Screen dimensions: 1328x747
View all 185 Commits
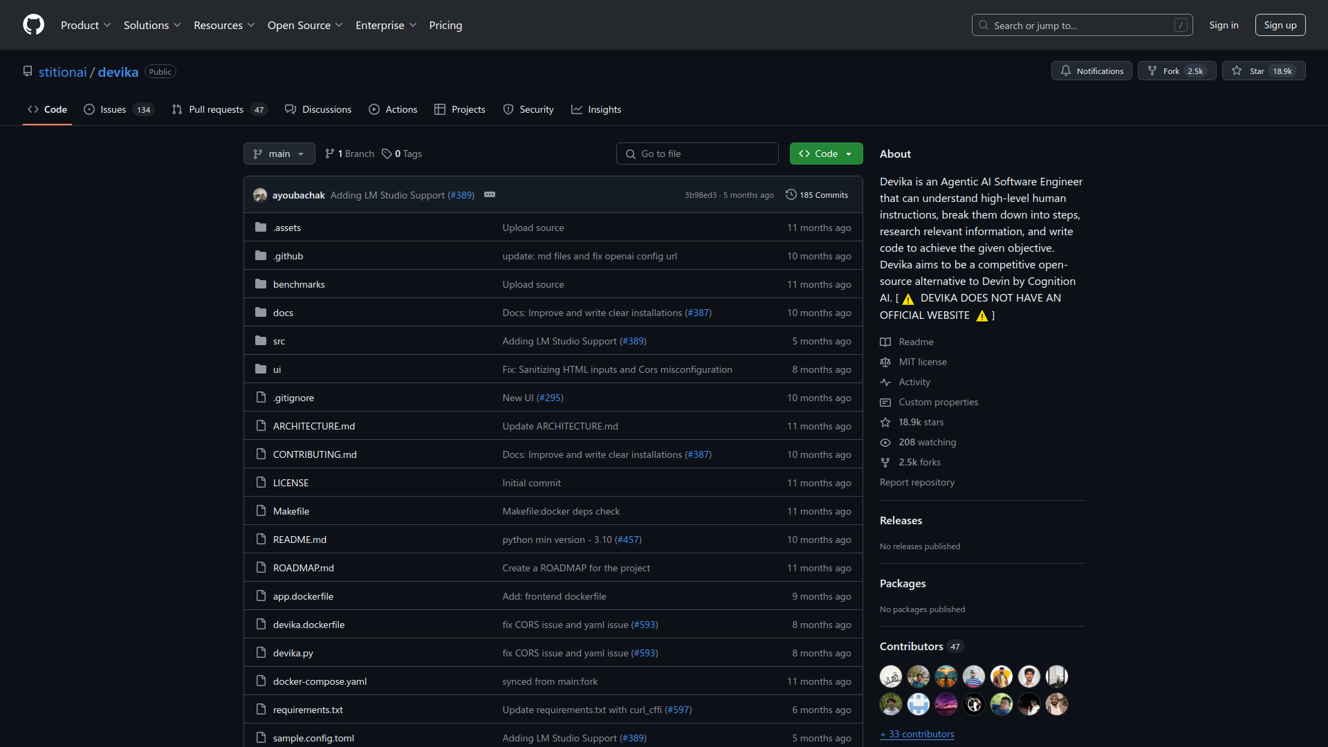[x=817, y=195]
